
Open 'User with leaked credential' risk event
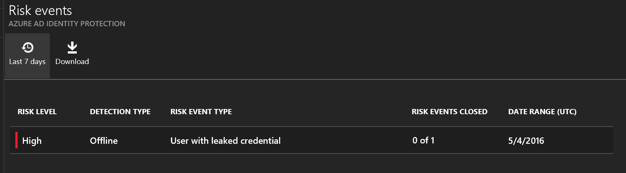point(225,141)
